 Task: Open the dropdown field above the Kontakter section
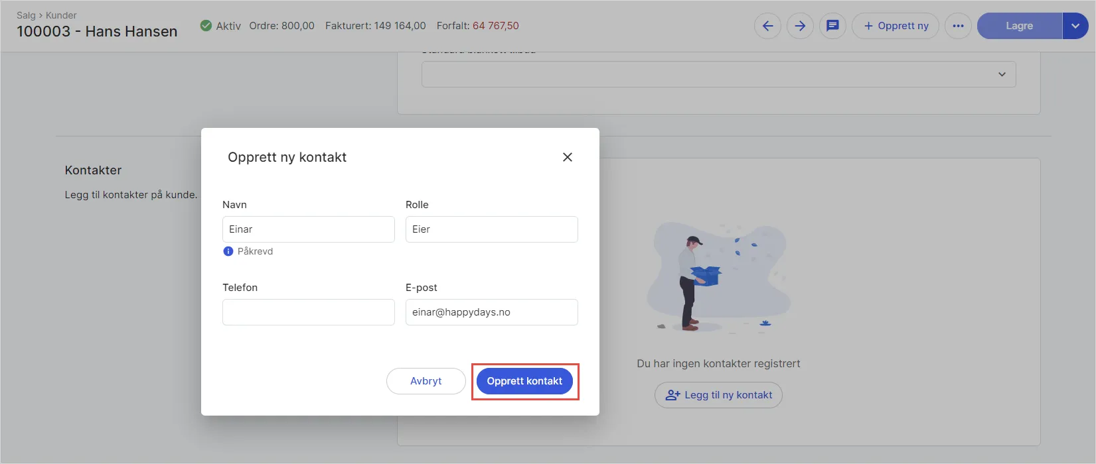click(x=718, y=74)
